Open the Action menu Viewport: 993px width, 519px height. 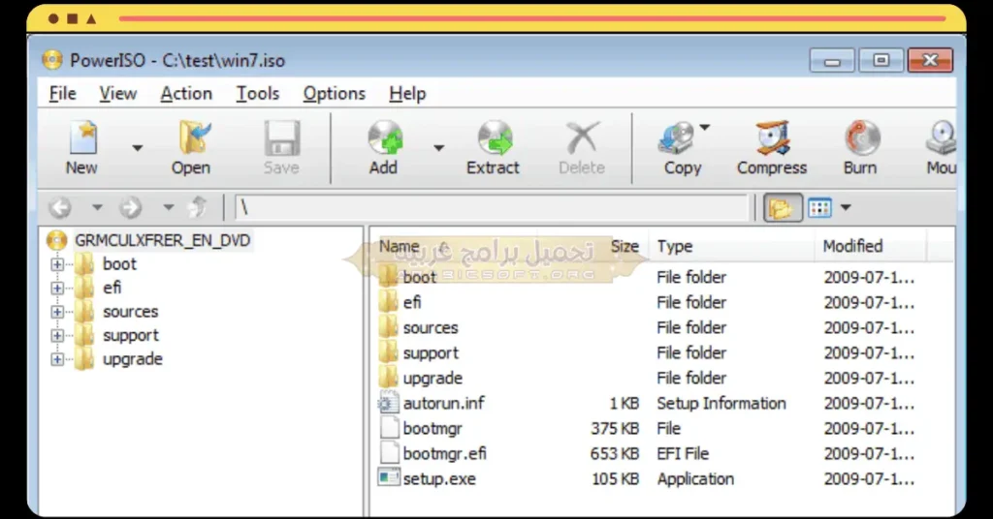pyautogui.click(x=186, y=94)
